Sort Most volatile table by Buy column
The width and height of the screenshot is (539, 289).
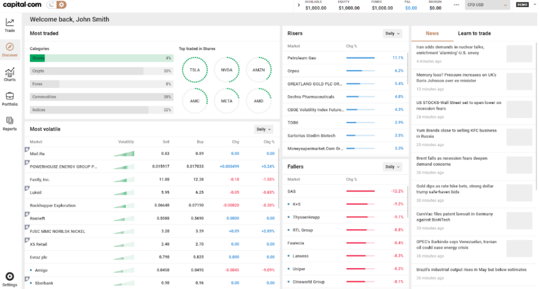[200, 142]
